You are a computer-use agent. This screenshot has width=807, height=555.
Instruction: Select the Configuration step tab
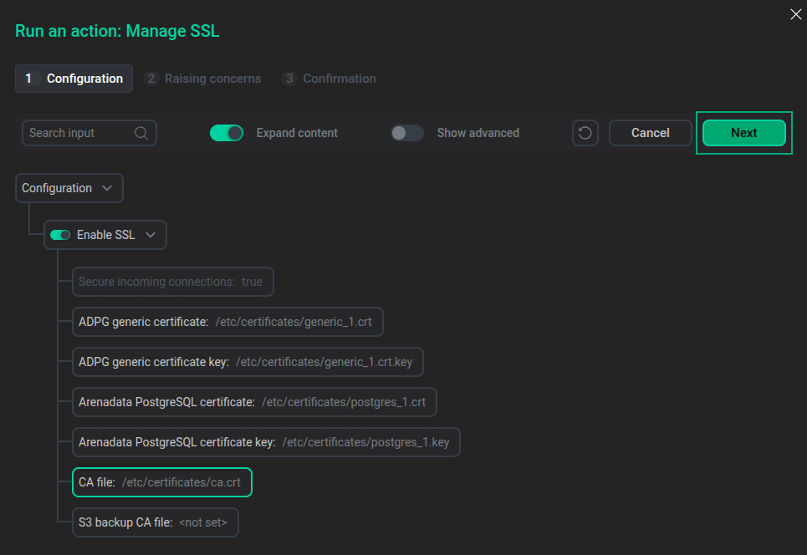pos(74,79)
